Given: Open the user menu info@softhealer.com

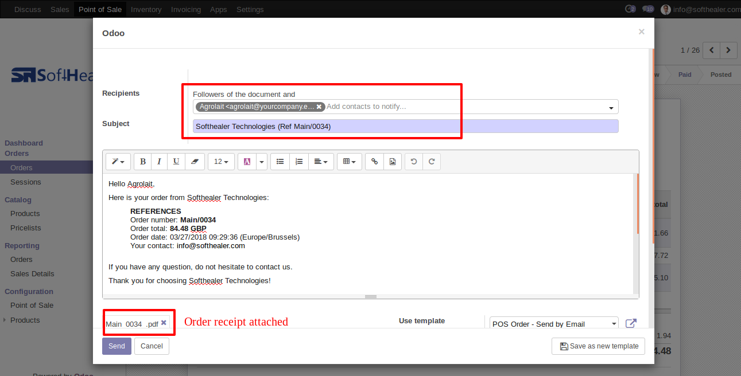Looking at the screenshot, I should pyautogui.click(x=701, y=9).
